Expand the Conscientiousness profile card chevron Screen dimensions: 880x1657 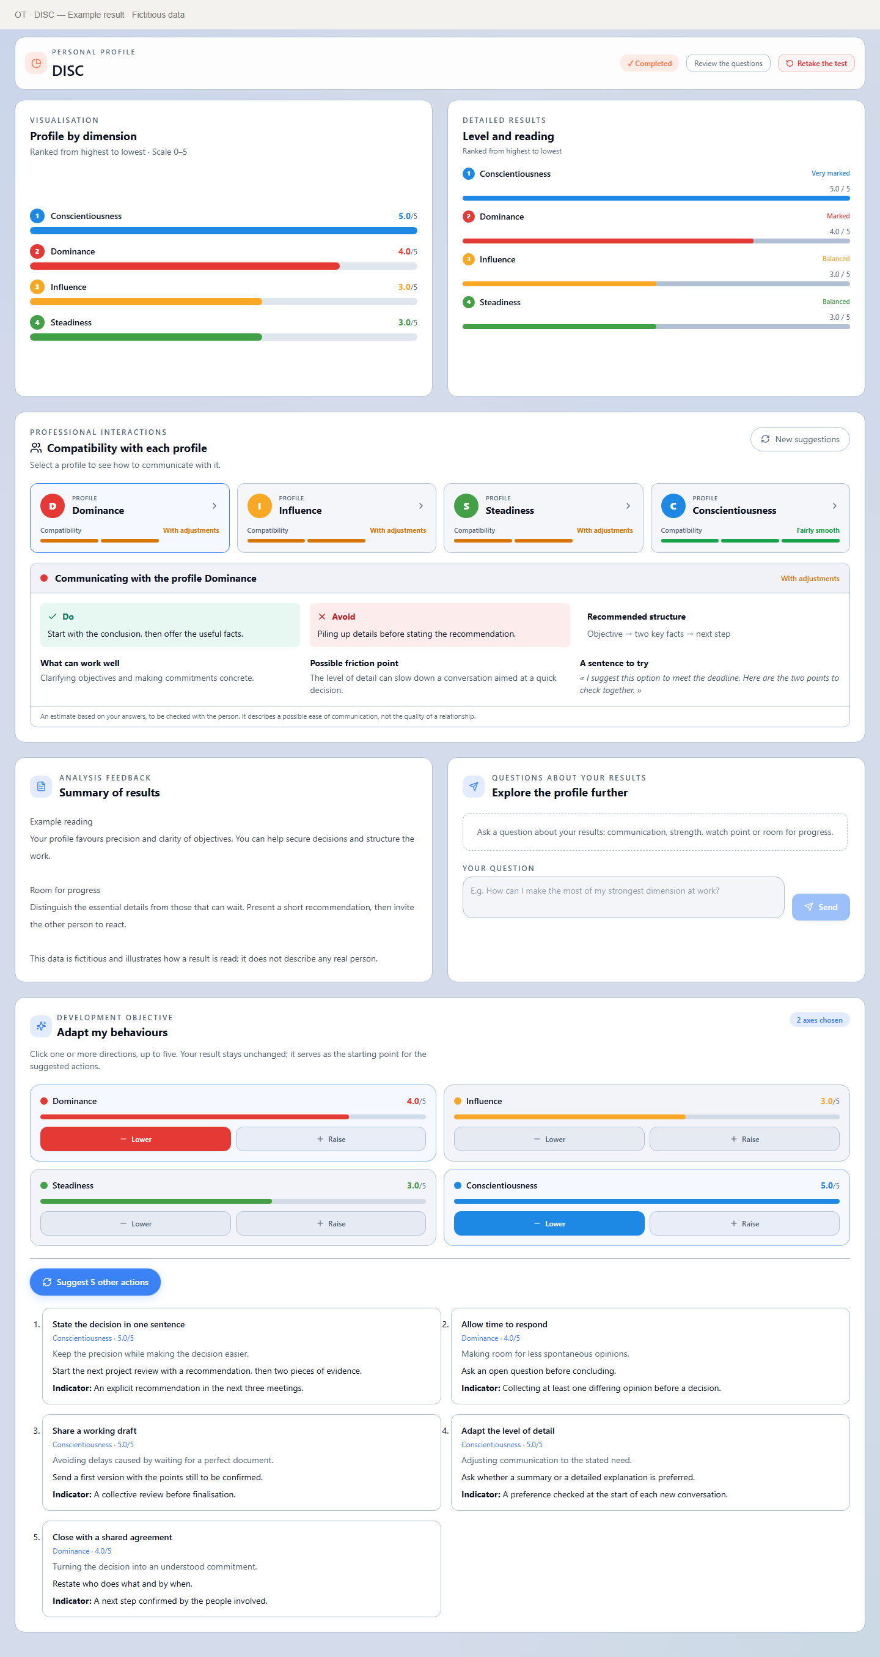point(834,506)
